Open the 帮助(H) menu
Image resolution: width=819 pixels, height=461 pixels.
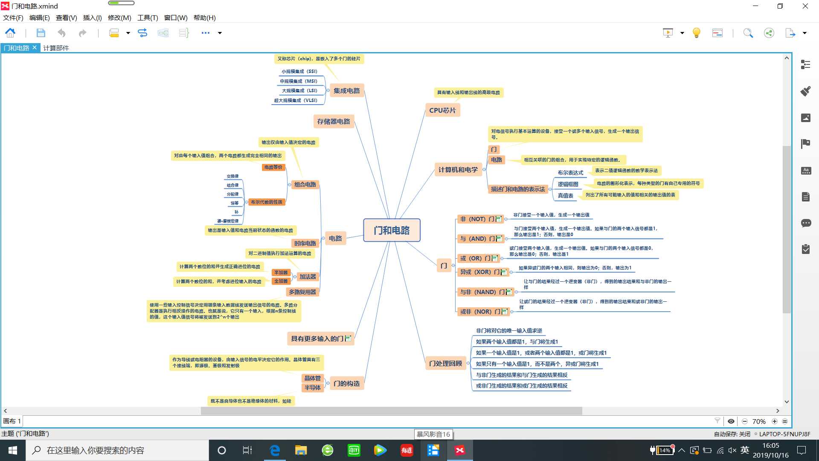(x=204, y=18)
